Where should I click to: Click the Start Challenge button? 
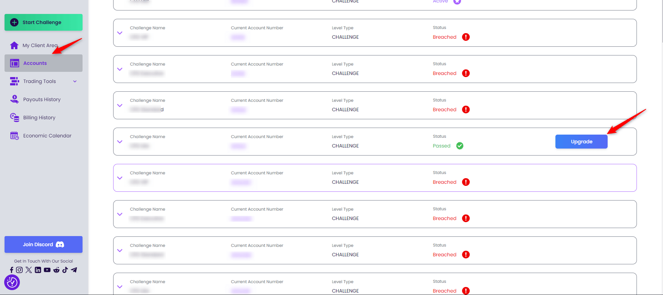point(44,22)
